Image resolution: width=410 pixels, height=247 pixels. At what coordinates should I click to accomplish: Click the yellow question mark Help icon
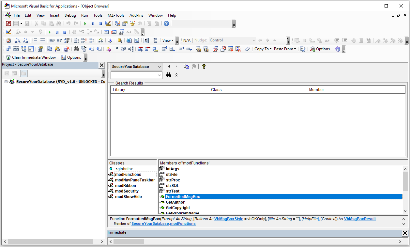point(204,66)
